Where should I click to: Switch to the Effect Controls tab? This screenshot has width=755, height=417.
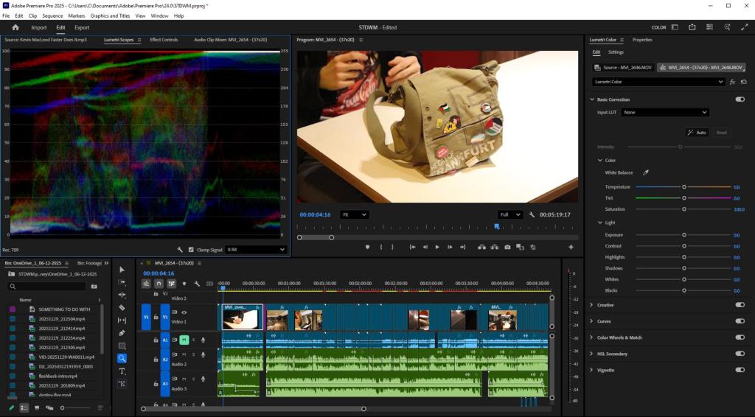pos(164,40)
